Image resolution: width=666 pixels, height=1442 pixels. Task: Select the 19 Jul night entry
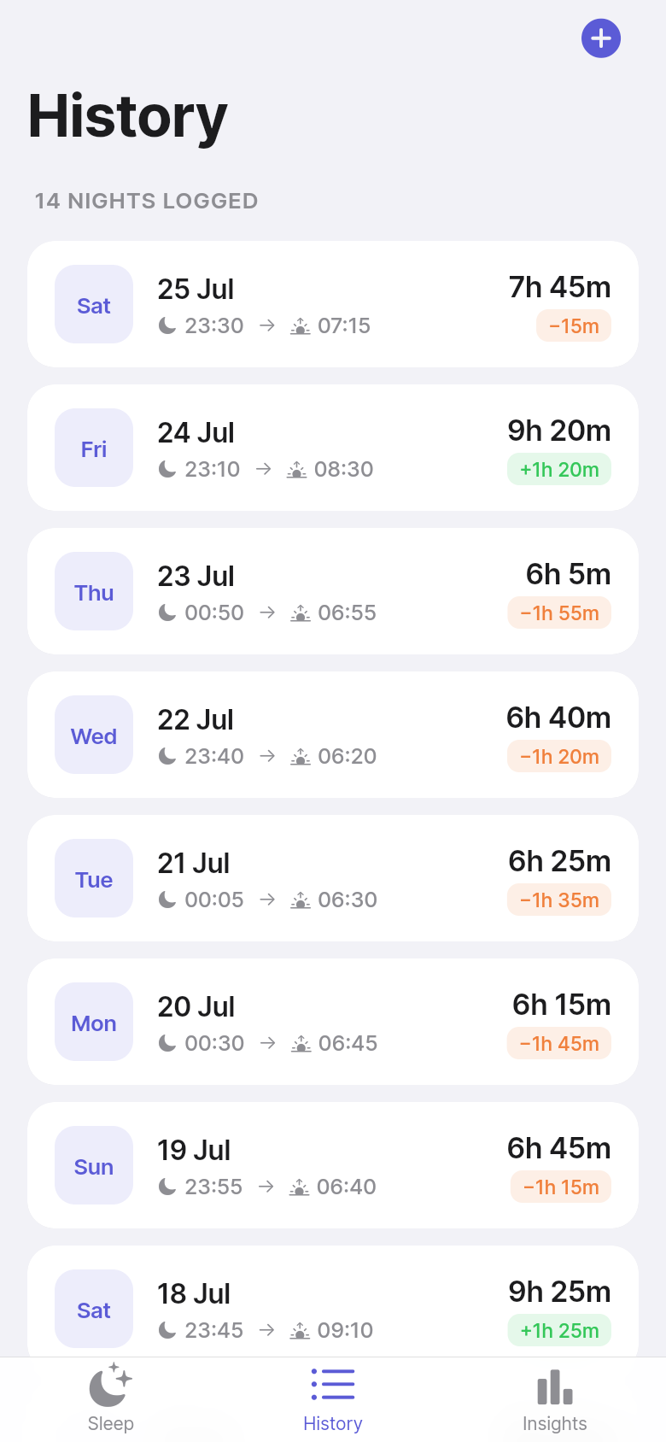pyautogui.click(x=333, y=1165)
